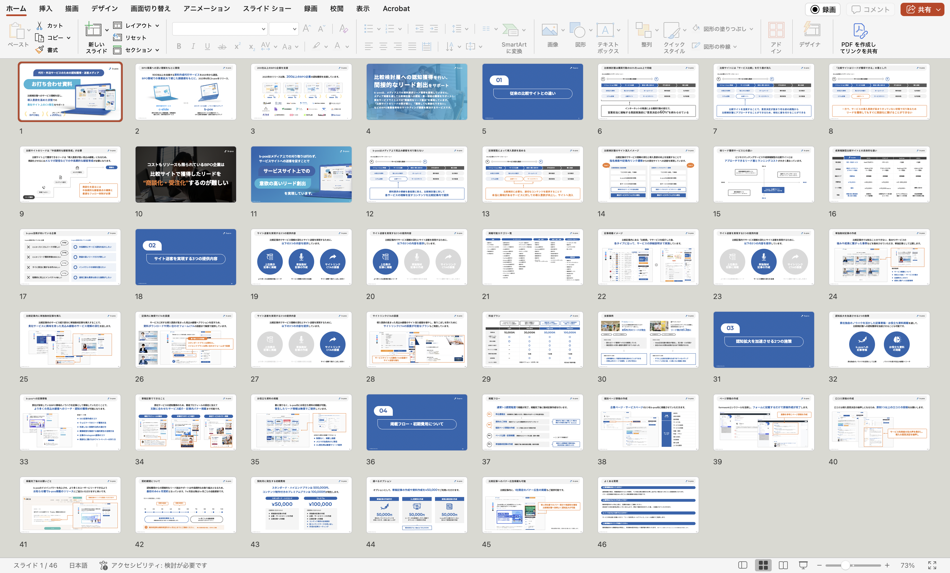Switch to Normal view in status bar

(742, 565)
